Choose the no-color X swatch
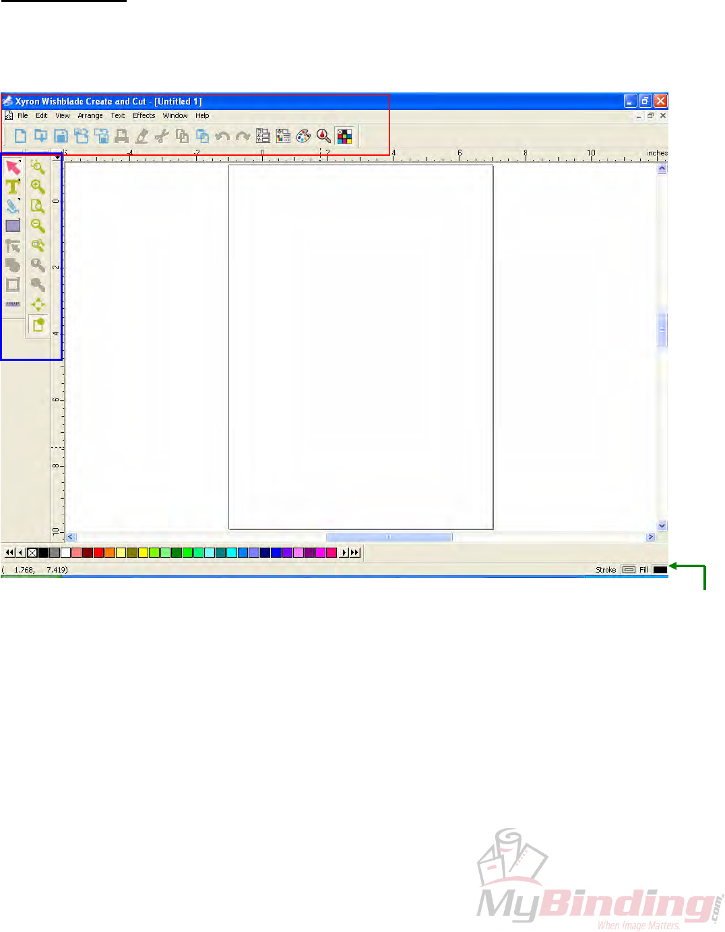The height and width of the screenshot is (932, 725). (32, 552)
